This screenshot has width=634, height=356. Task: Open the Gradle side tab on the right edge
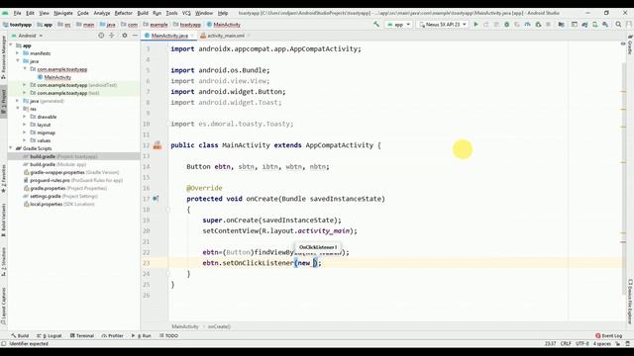pyautogui.click(x=630, y=44)
